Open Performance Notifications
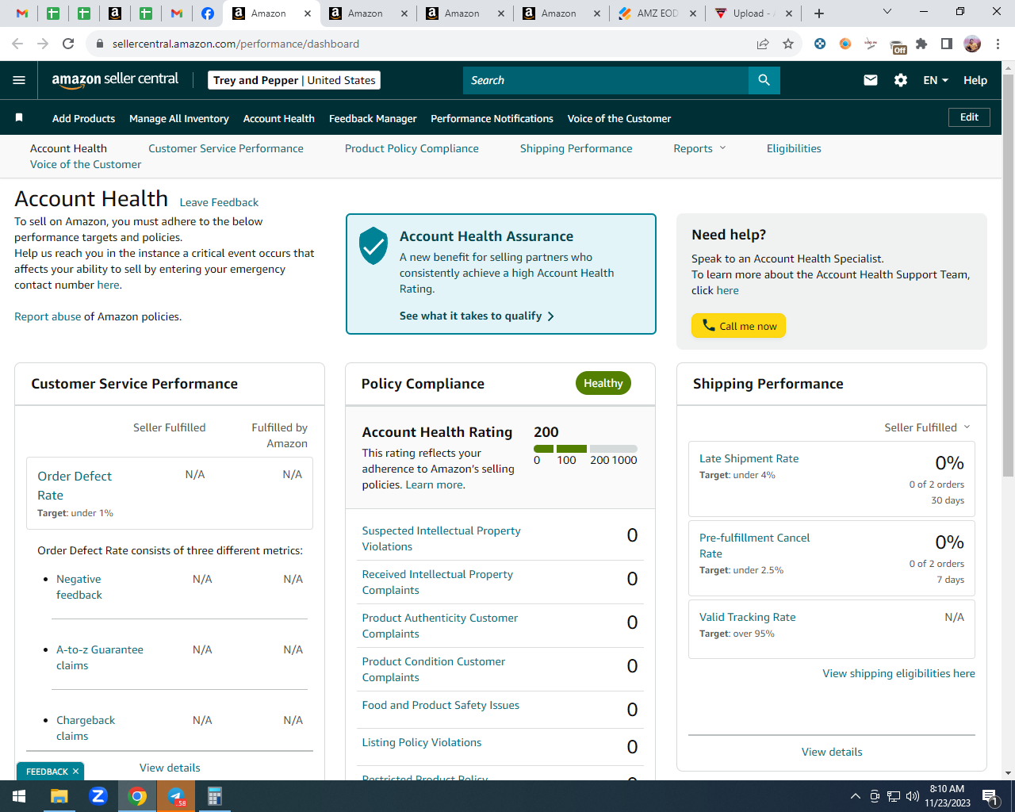This screenshot has width=1015, height=812. (x=492, y=118)
